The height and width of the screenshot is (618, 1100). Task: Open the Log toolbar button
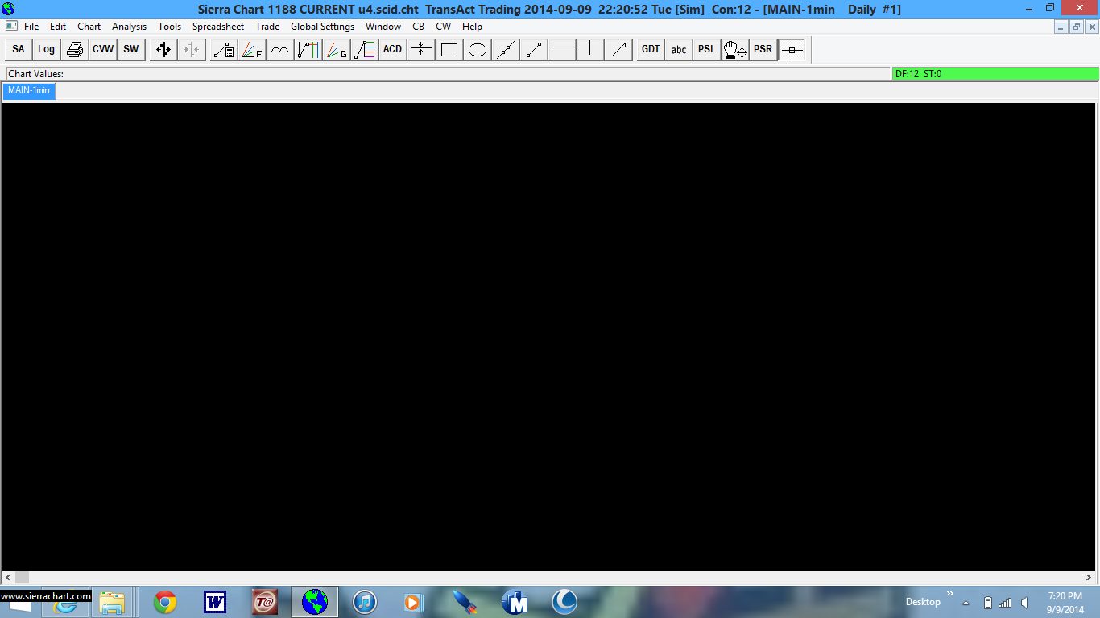point(47,49)
